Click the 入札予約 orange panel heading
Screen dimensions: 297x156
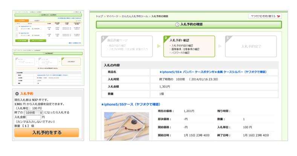coord(27,94)
